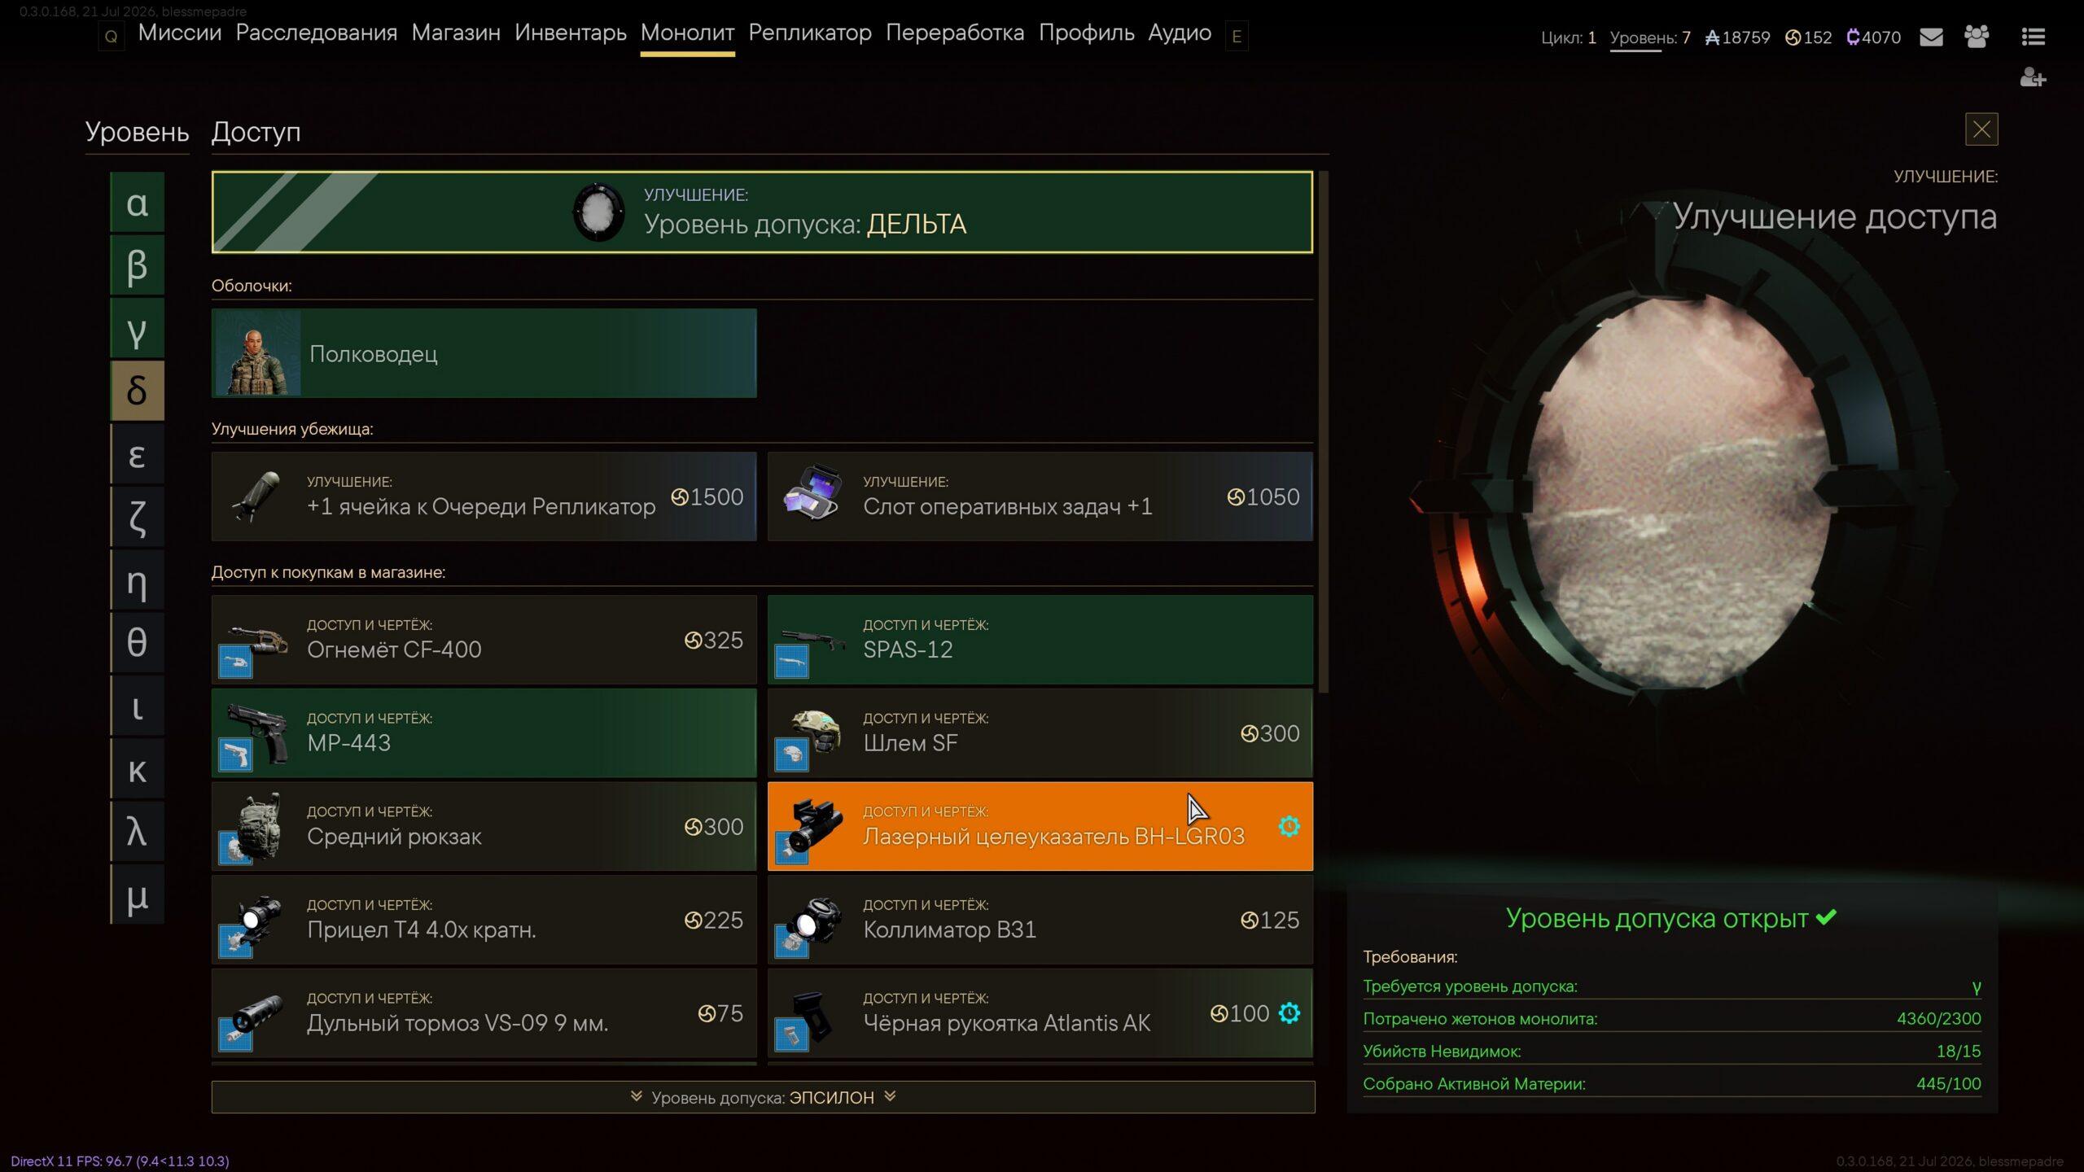Switch to the Репликатор tab
The image size is (2084, 1172).
coord(810,33)
